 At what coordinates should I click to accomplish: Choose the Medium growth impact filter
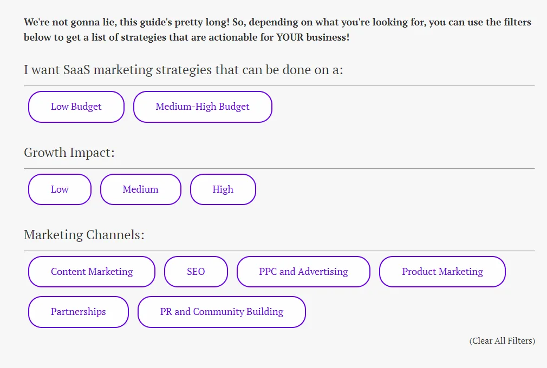click(141, 189)
